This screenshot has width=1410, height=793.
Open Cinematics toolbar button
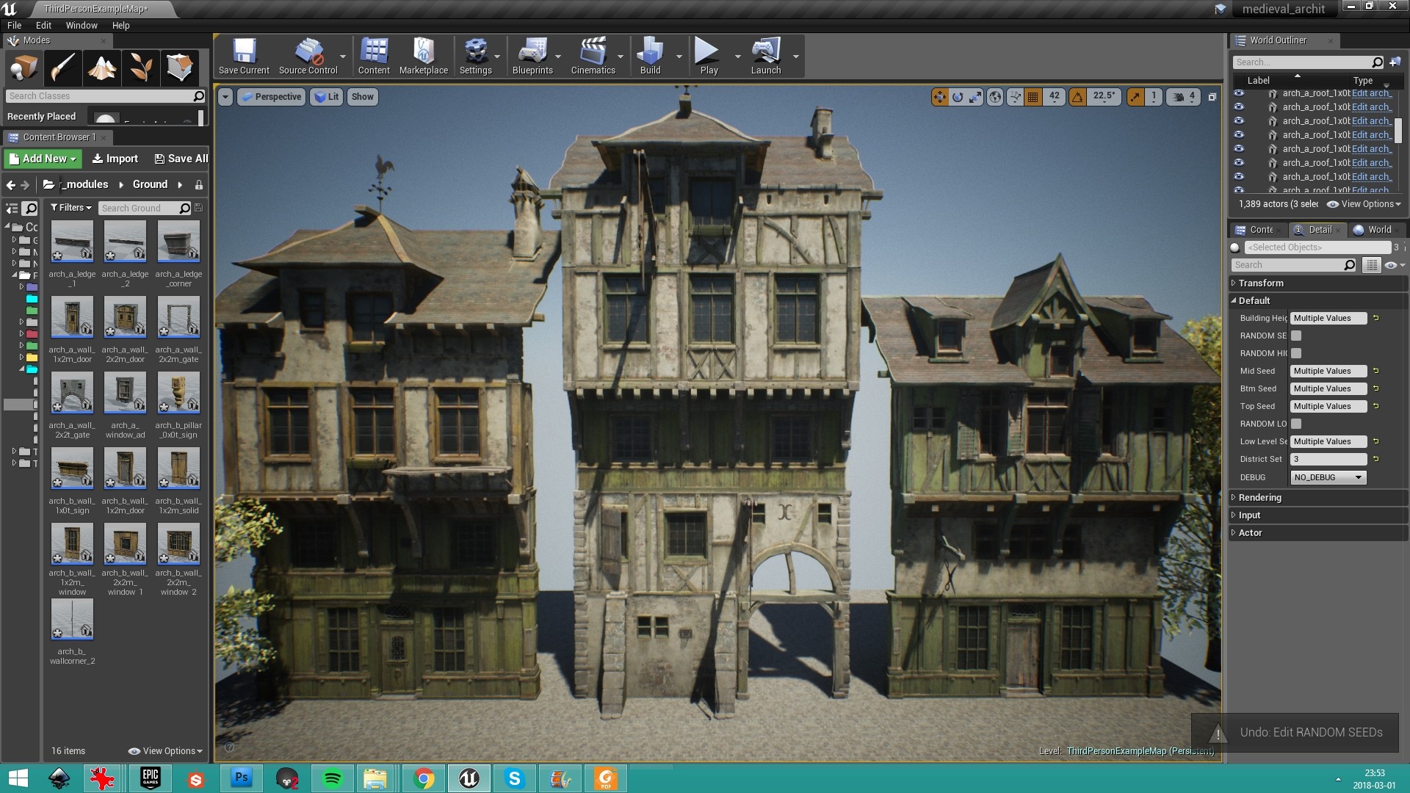point(593,57)
